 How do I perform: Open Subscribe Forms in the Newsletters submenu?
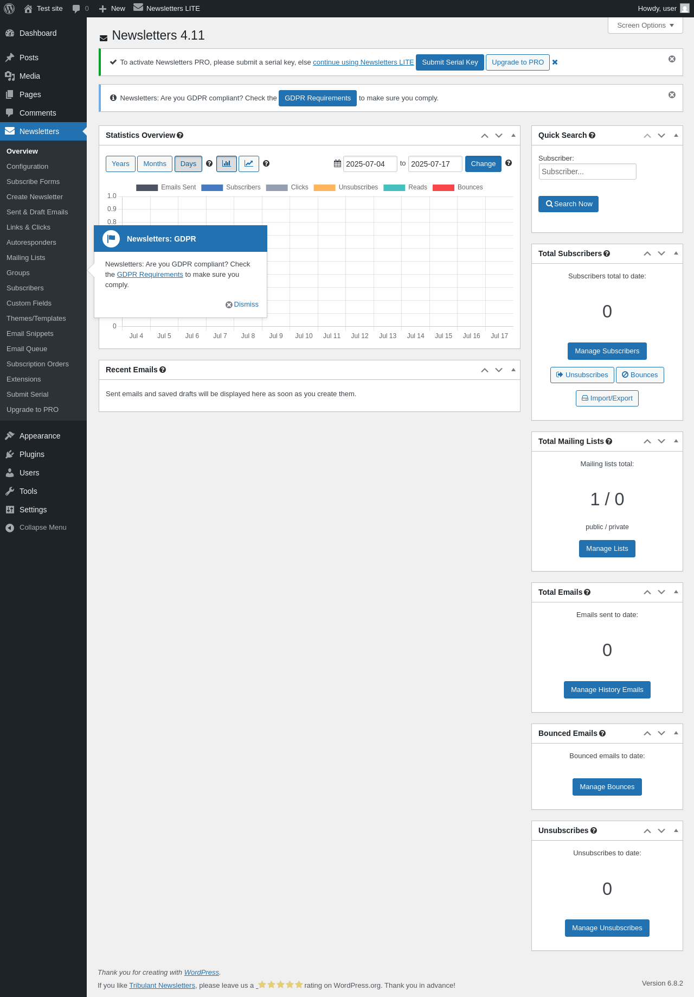click(x=43, y=182)
